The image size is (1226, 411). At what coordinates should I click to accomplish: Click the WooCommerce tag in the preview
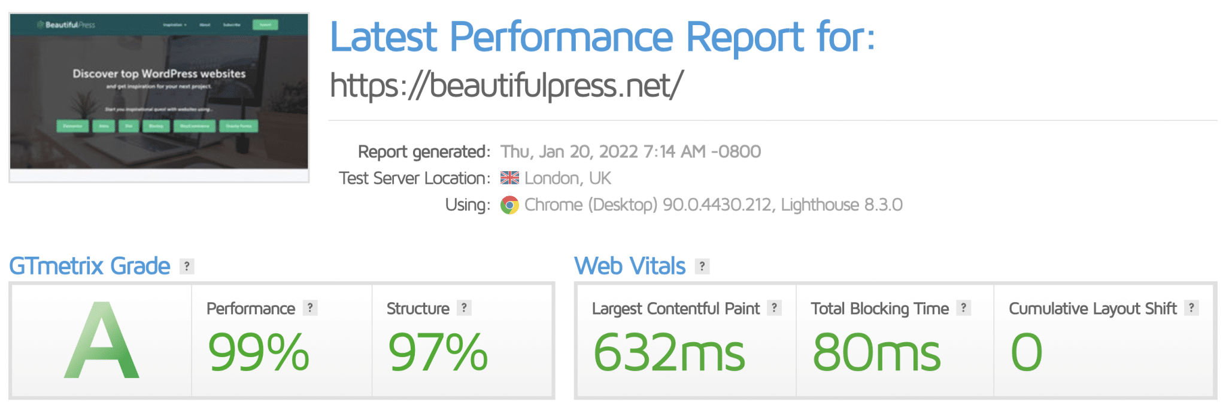pyautogui.click(x=195, y=126)
